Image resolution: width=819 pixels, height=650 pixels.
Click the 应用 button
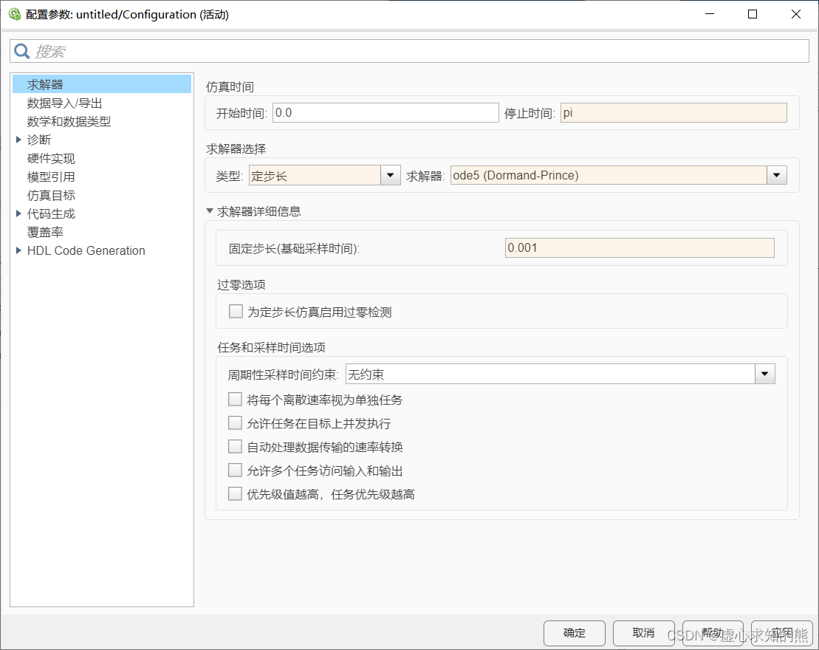(x=782, y=633)
